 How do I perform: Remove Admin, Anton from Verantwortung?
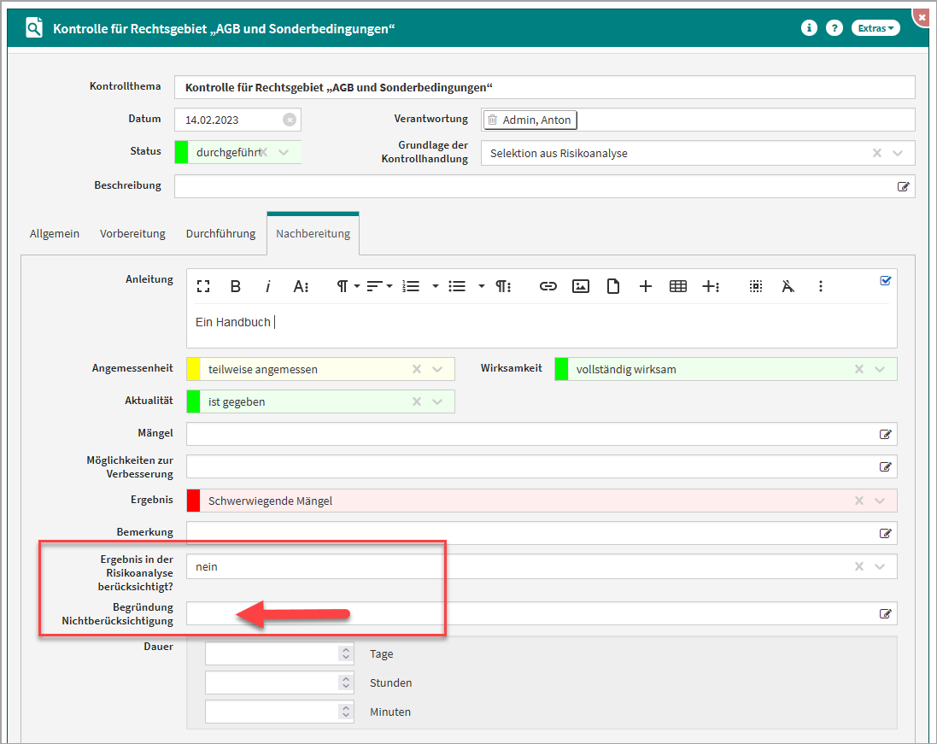pos(493,120)
